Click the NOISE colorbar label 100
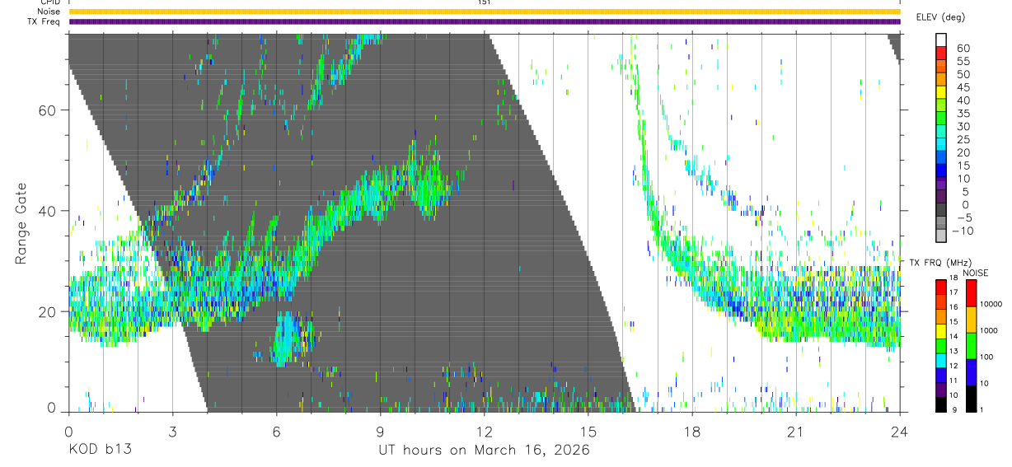1012x467 pixels. 986,357
